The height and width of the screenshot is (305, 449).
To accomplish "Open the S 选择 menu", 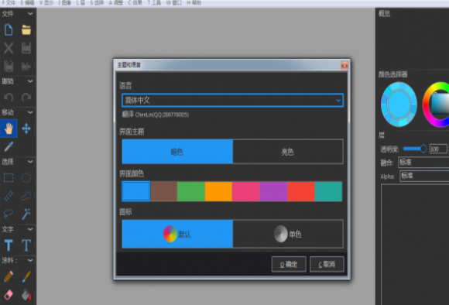I will coord(97,2).
